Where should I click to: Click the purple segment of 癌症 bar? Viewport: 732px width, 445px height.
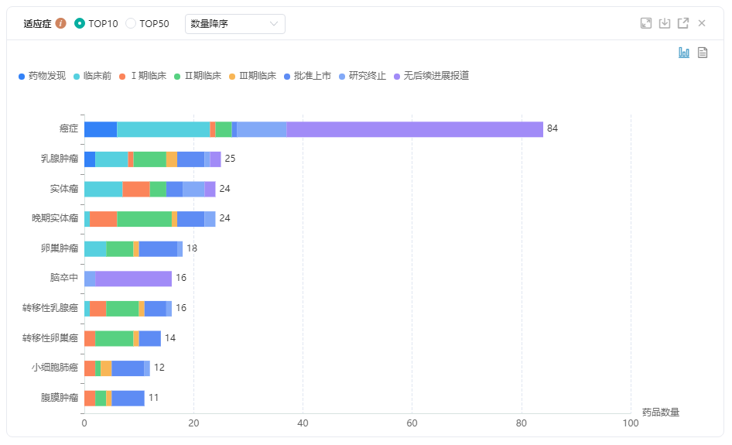tap(415, 128)
